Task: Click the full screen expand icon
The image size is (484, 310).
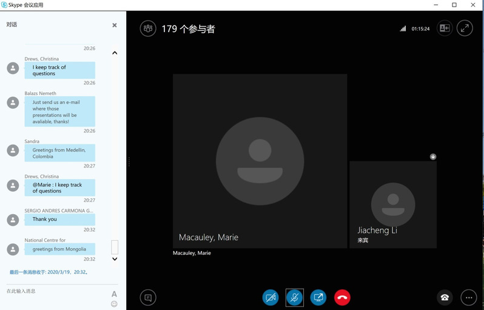Action: tap(465, 29)
